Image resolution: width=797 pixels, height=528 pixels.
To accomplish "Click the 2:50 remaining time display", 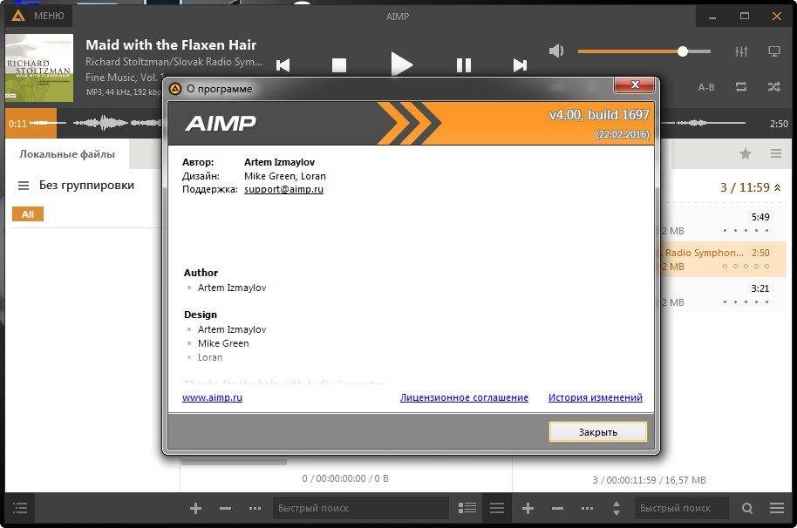I will [778, 124].
